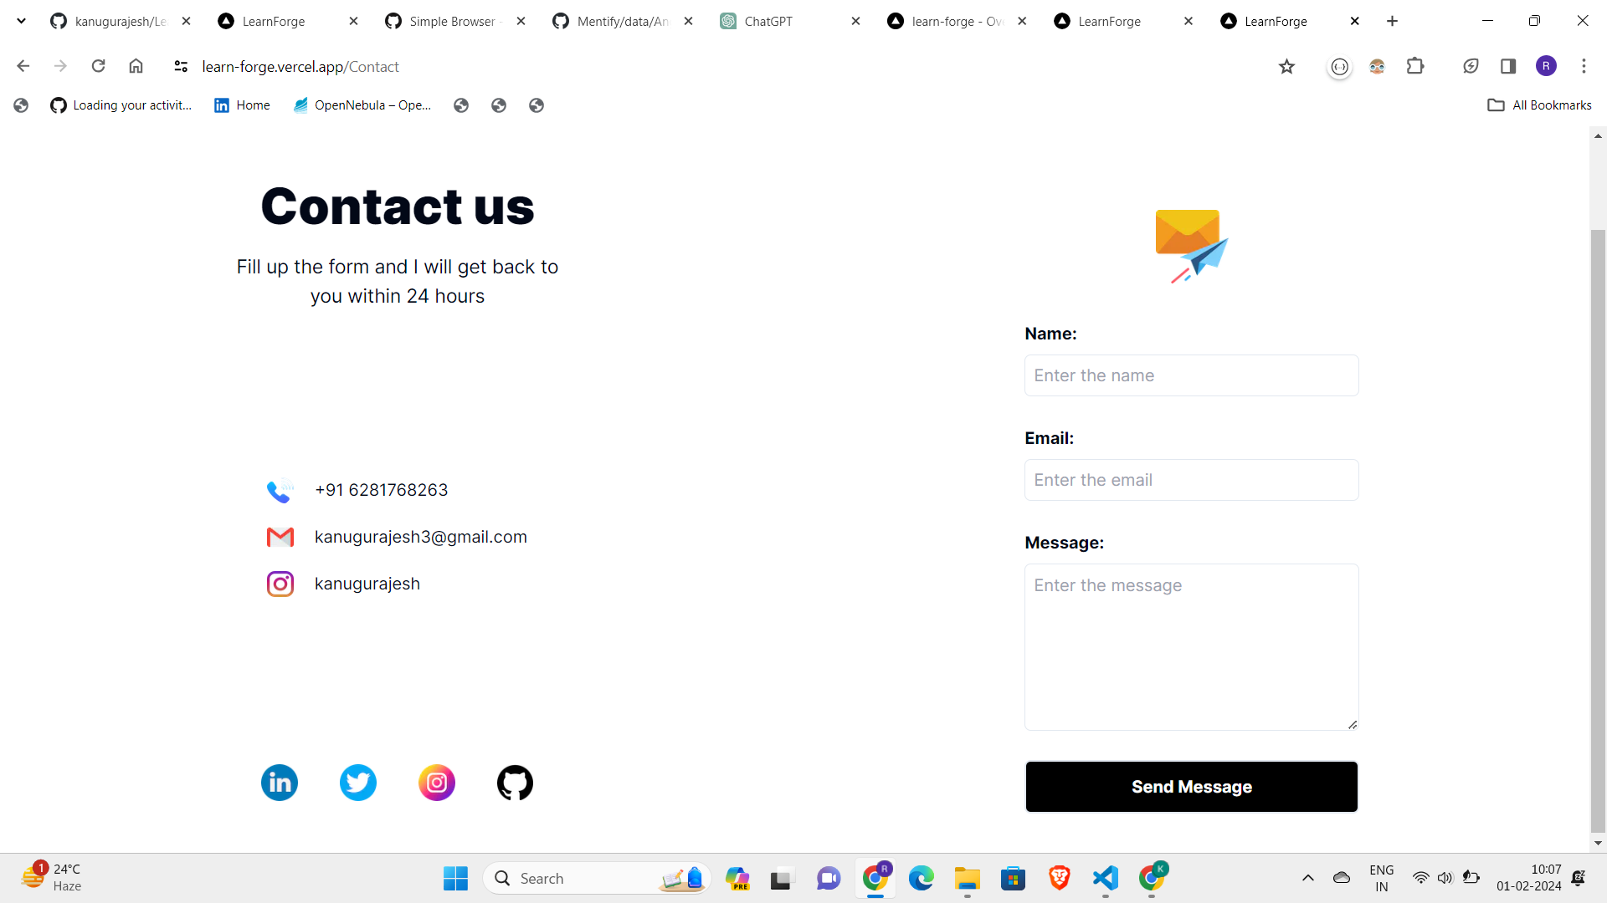
Task: Open the LinkedIn social icon
Action: coord(280,783)
